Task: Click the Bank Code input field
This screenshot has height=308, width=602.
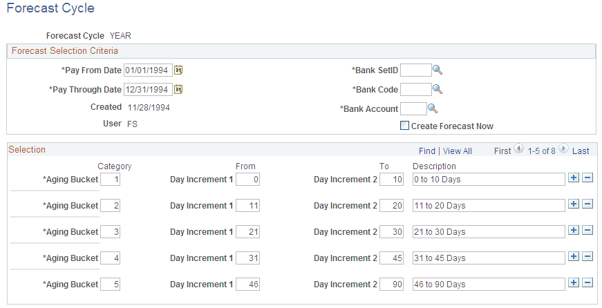Action: [416, 89]
